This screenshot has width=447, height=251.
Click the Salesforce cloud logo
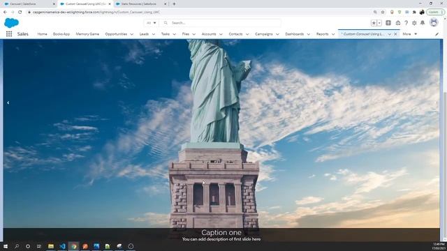(11, 23)
